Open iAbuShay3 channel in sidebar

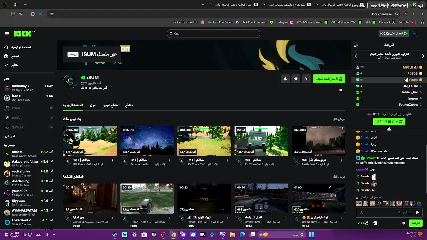[x=28, y=88]
